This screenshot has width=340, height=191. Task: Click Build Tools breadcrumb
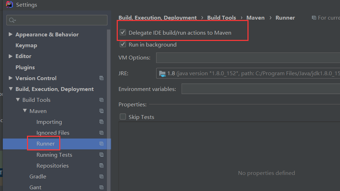coord(222,18)
